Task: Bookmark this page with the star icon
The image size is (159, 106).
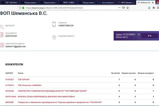Action: (127, 8)
